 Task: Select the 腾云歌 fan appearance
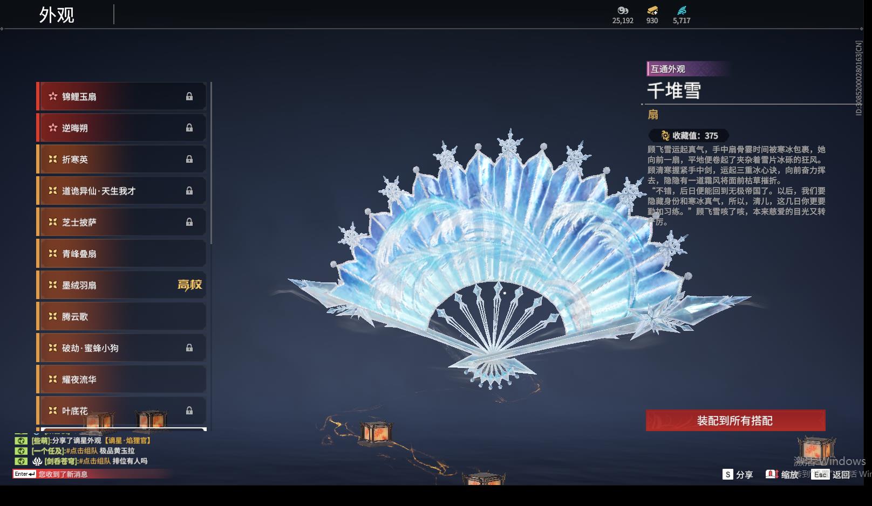121,316
